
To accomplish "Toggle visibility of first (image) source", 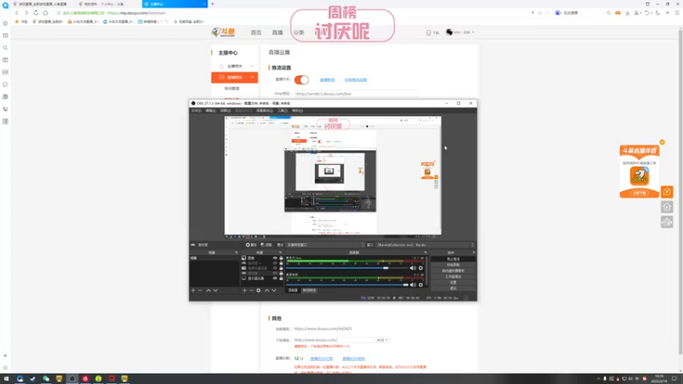I will [x=275, y=259].
